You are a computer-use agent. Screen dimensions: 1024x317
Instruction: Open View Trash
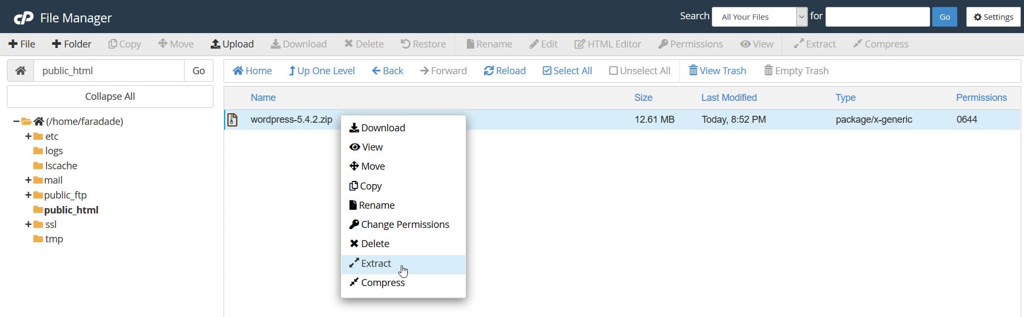coord(717,70)
